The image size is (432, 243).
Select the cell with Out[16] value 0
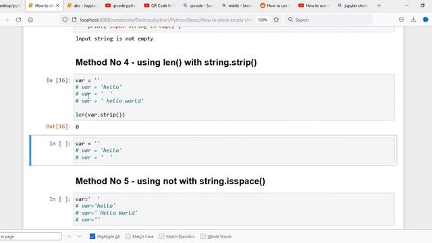pyautogui.click(x=77, y=127)
